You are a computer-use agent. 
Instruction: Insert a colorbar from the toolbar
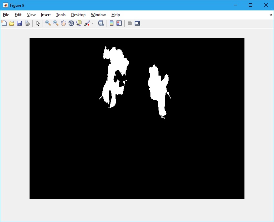tap(111, 24)
